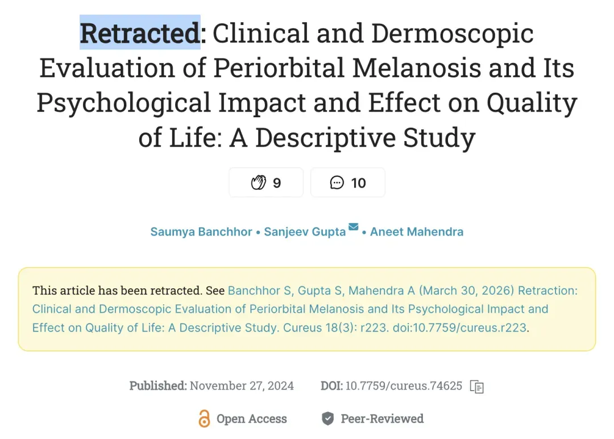Open the comments speech bubble icon
This screenshot has width=614, height=439.
[337, 183]
